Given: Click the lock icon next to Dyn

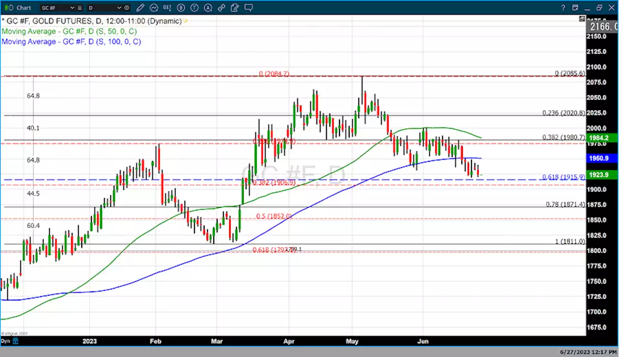Looking at the screenshot, I should pyautogui.click(x=15, y=341).
